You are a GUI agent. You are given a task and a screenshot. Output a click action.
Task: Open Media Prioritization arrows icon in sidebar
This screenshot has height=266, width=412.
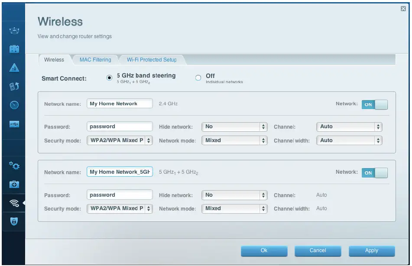[14, 86]
